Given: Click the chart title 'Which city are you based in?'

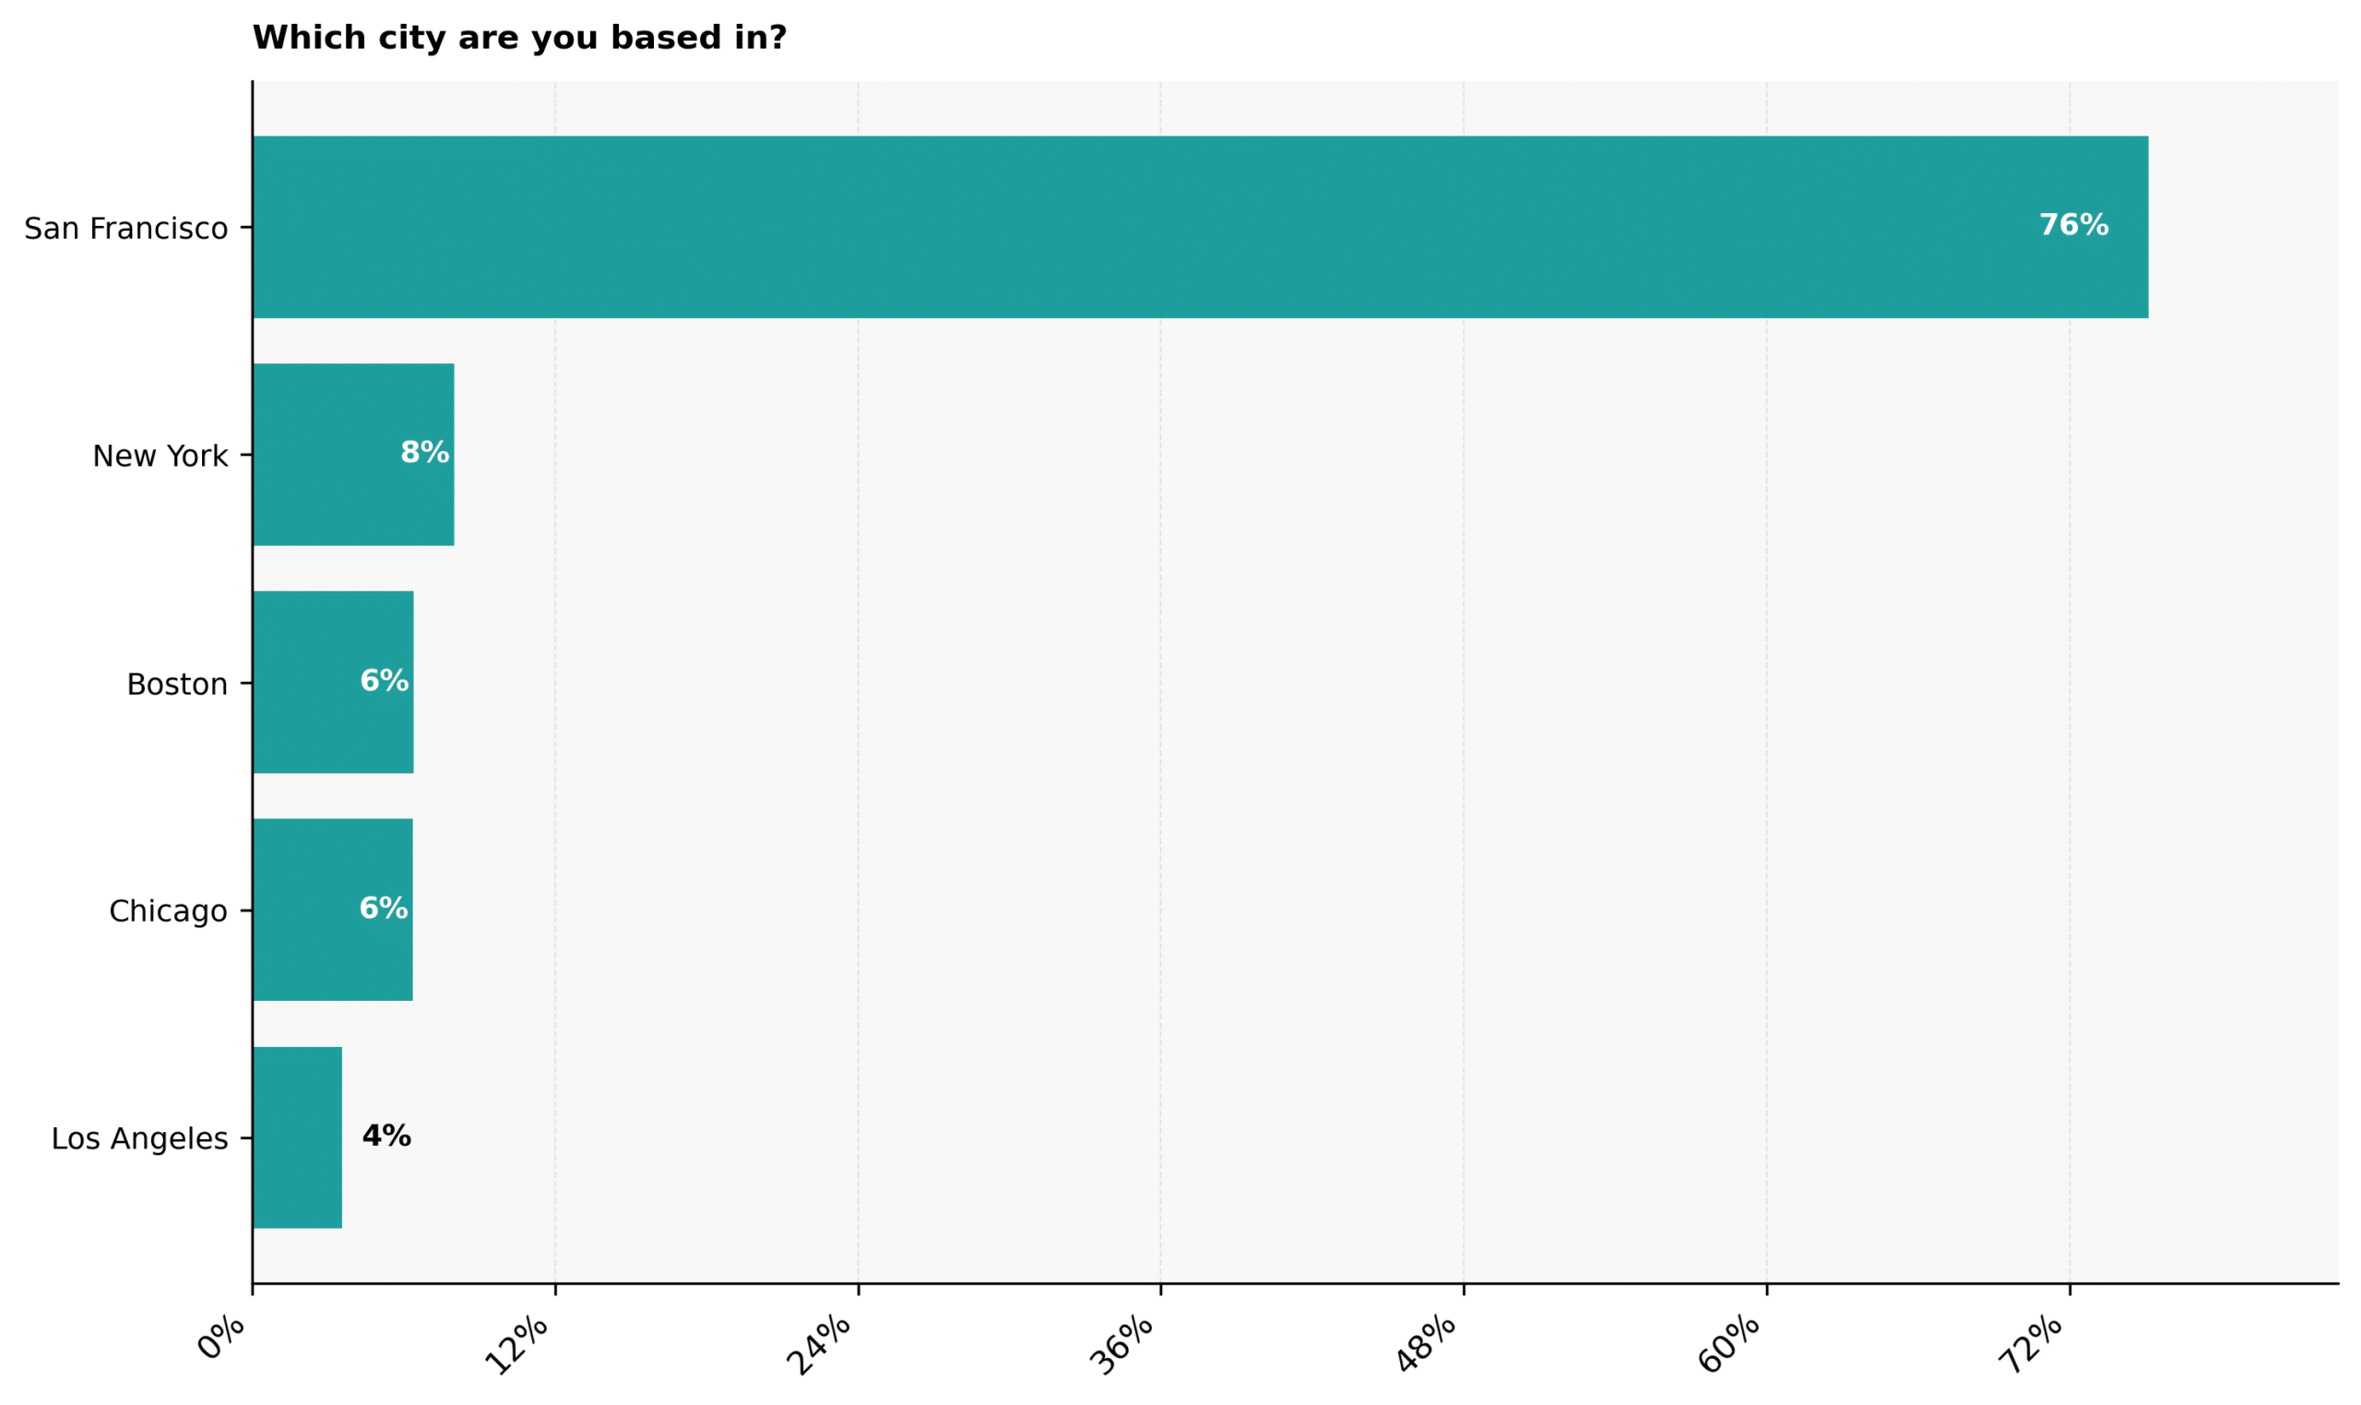Looking at the screenshot, I should (x=518, y=38).
